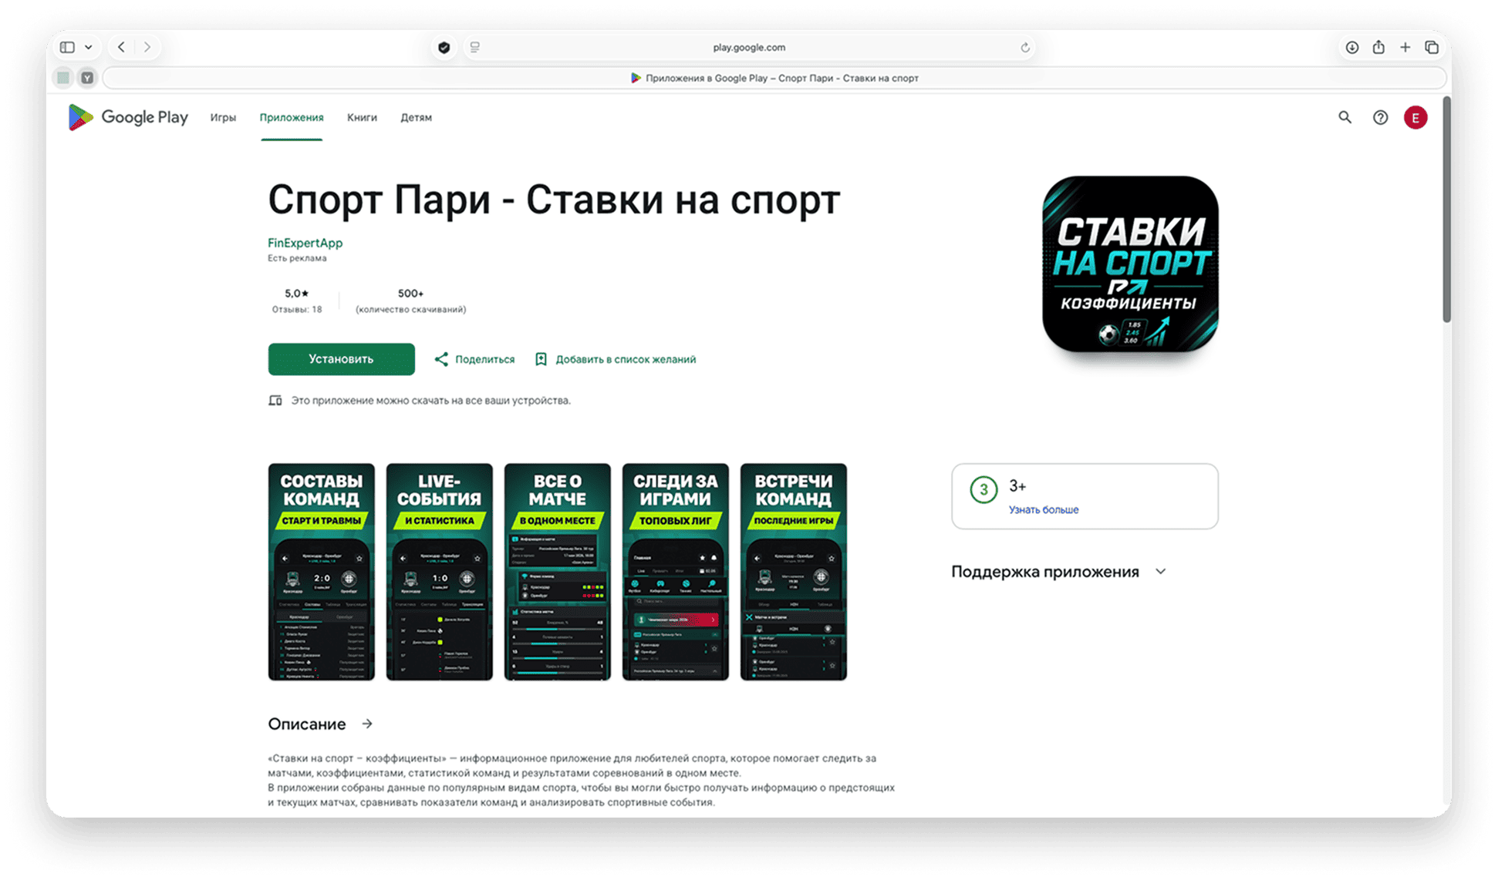The image size is (1498, 880).
Task: Open the account avatar menu
Action: point(1415,117)
